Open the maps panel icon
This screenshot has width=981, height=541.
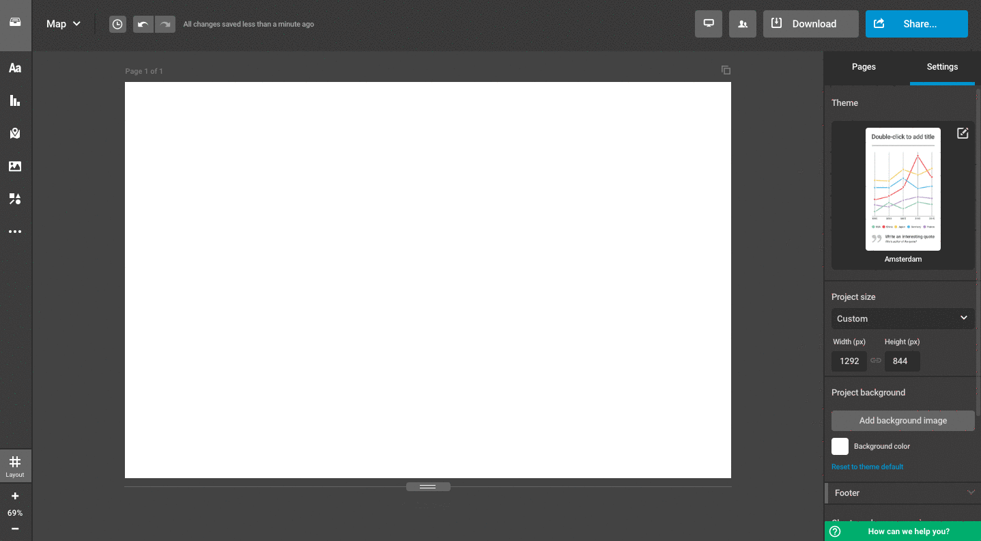pos(15,133)
